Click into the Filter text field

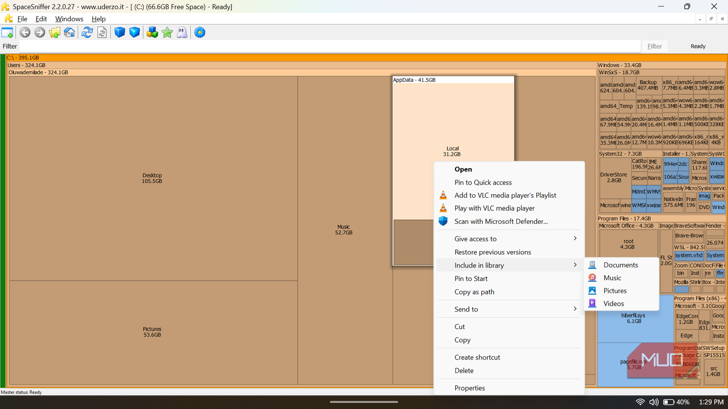pyautogui.click(x=330, y=46)
